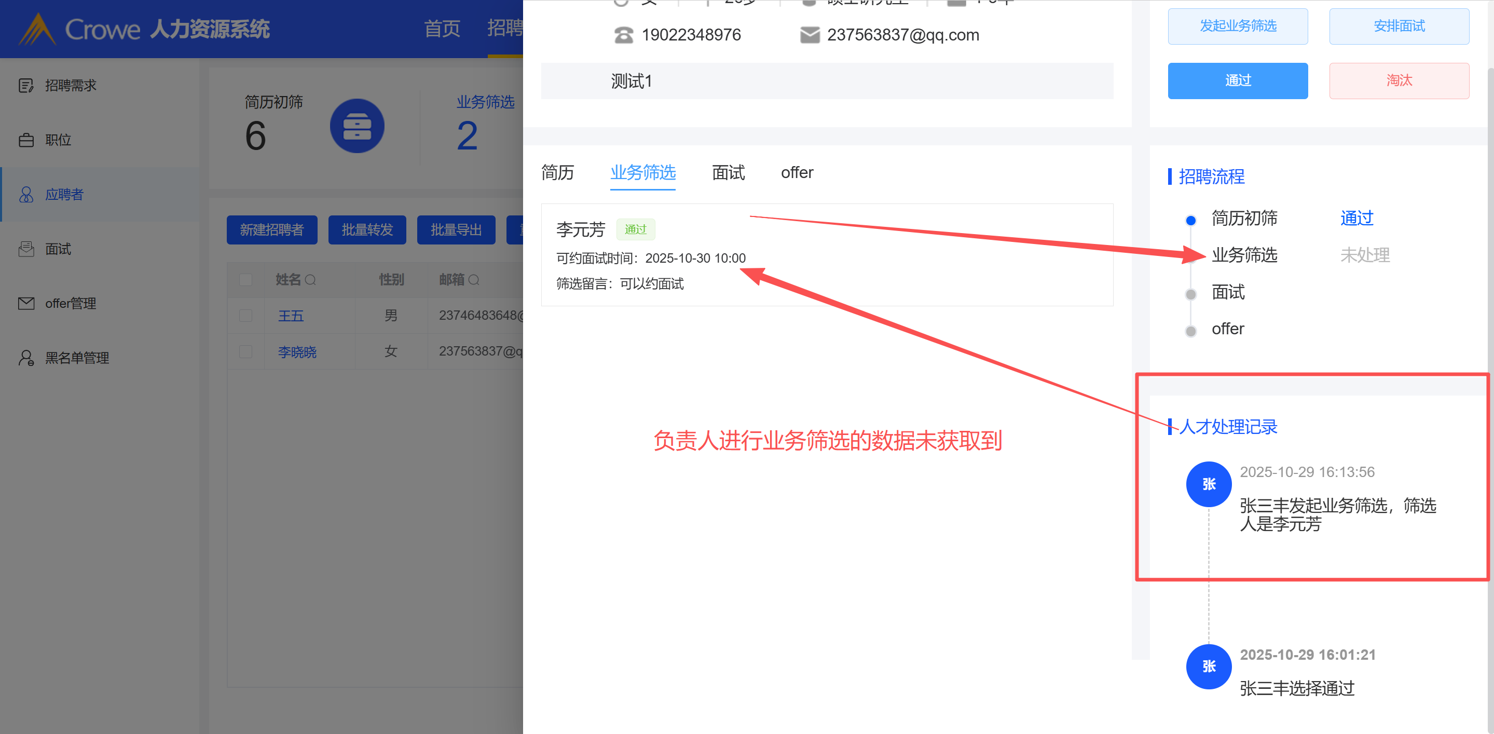Viewport: 1494px width, 734px height.
Task: Check the checkbox for 李晓晓 row
Action: click(x=246, y=351)
